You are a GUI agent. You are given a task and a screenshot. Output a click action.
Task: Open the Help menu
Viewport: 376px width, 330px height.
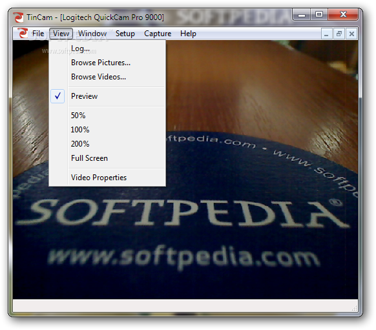click(188, 34)
